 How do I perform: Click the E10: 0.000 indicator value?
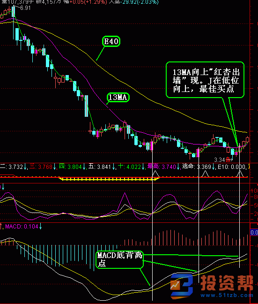pos(232,167)
